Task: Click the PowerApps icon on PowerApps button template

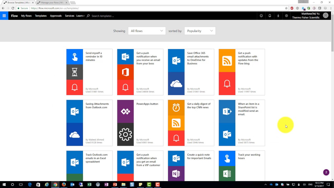Action: click(126, 111)
